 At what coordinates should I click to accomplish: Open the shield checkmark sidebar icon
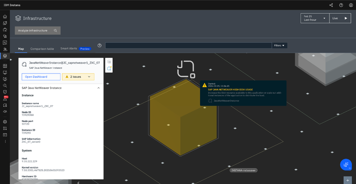tap(5, 92)
